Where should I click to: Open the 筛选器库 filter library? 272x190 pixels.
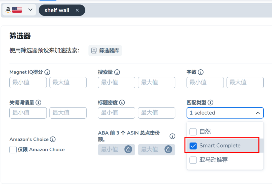tap(105, 50)
